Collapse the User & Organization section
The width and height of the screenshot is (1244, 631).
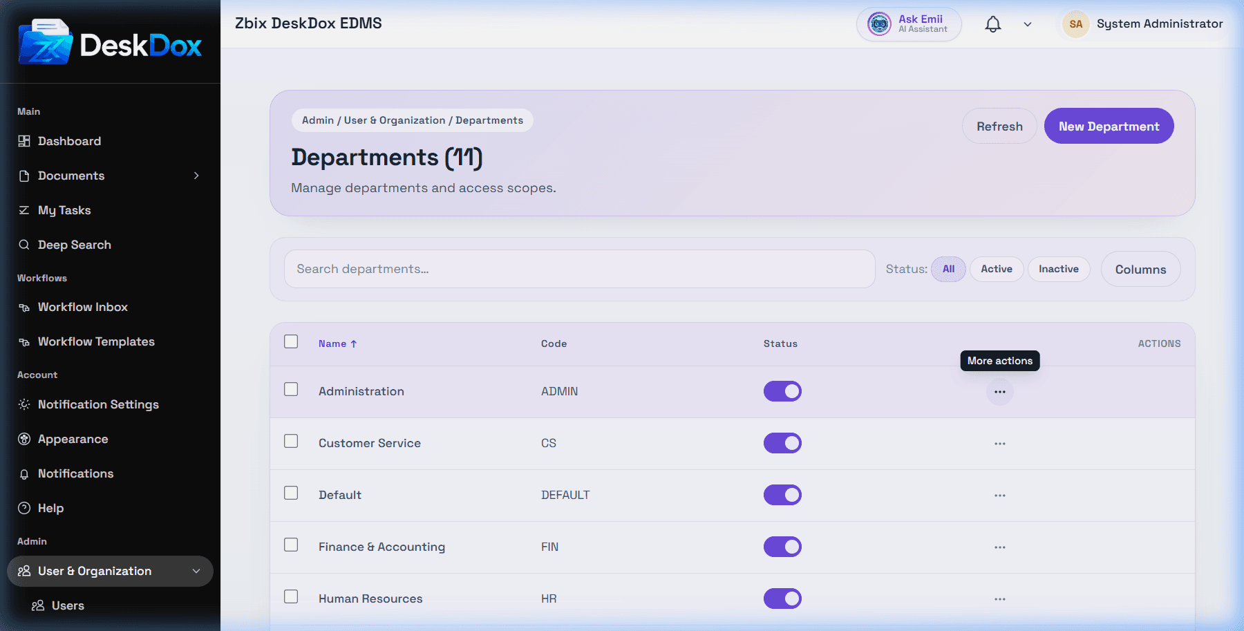tap(196, 571)
